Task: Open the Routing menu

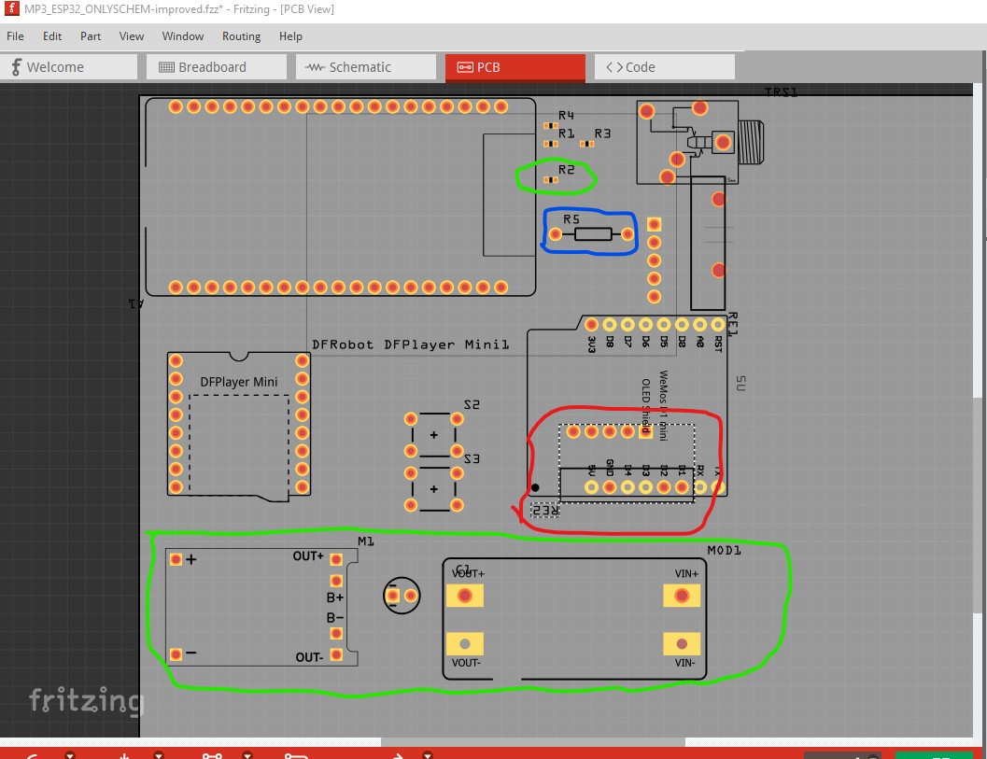Action: [x=241, y=35]
